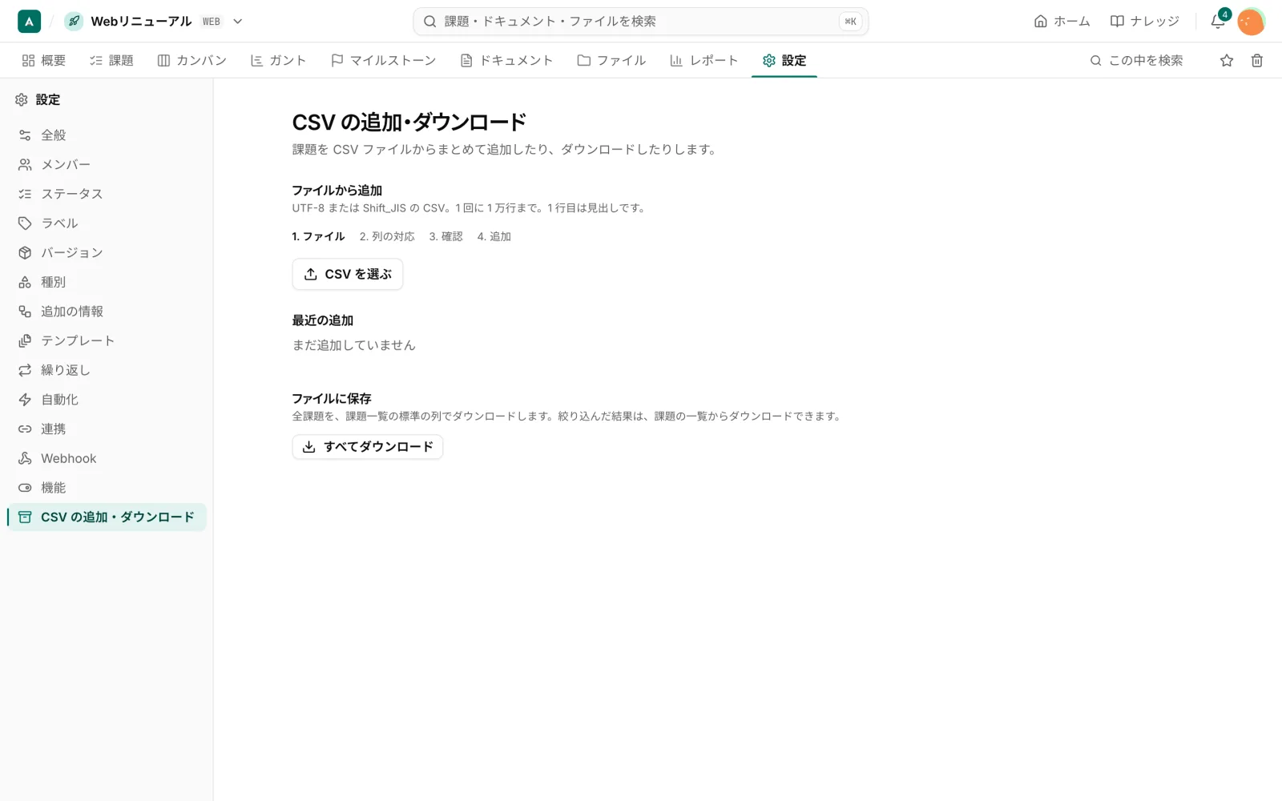Open 繰り返し settings
Screen dimensions: 1282x801
click(106, 370)
